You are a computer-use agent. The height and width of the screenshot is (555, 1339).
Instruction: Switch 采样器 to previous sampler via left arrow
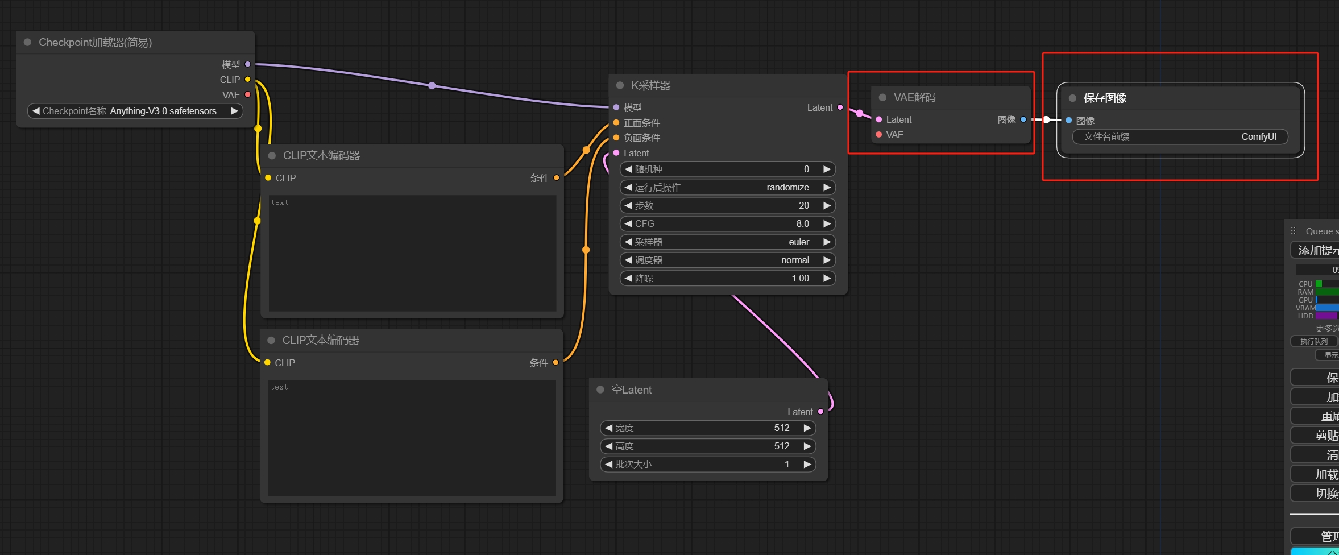click(628, 242)
